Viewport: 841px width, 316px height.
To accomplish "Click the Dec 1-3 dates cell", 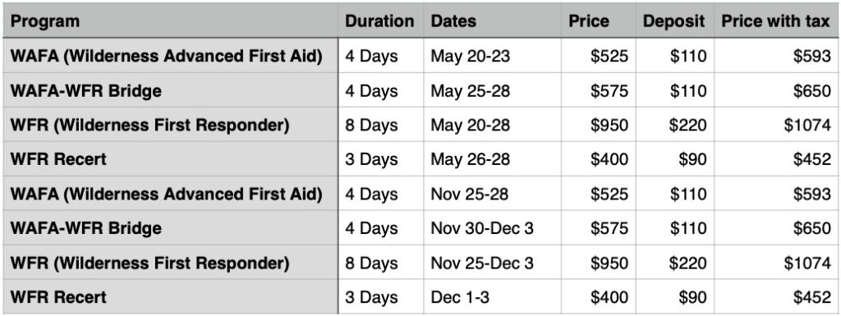I will 492,296.
